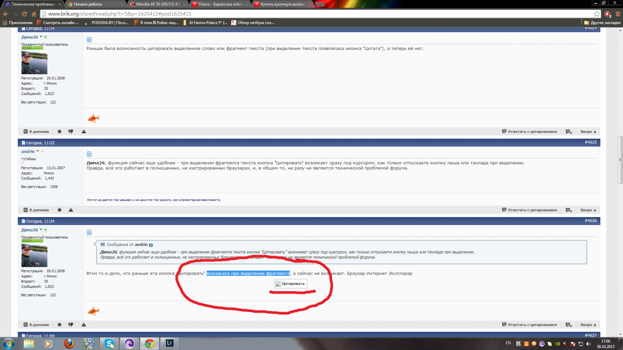623x350 pixels.
Task: Click the browser home icon
Action: 34,14
